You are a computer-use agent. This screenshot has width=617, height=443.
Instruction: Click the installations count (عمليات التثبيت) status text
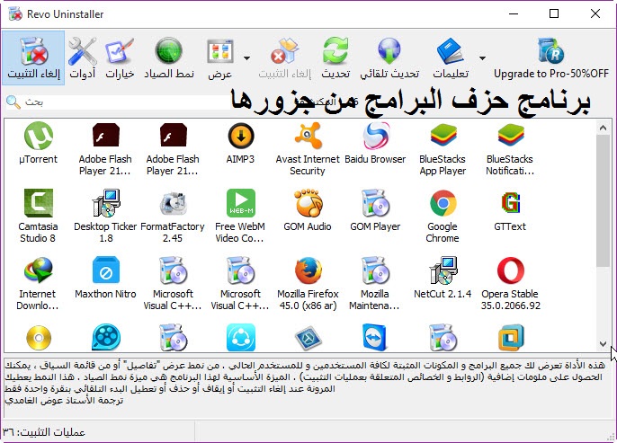click(x=44, y=432)
